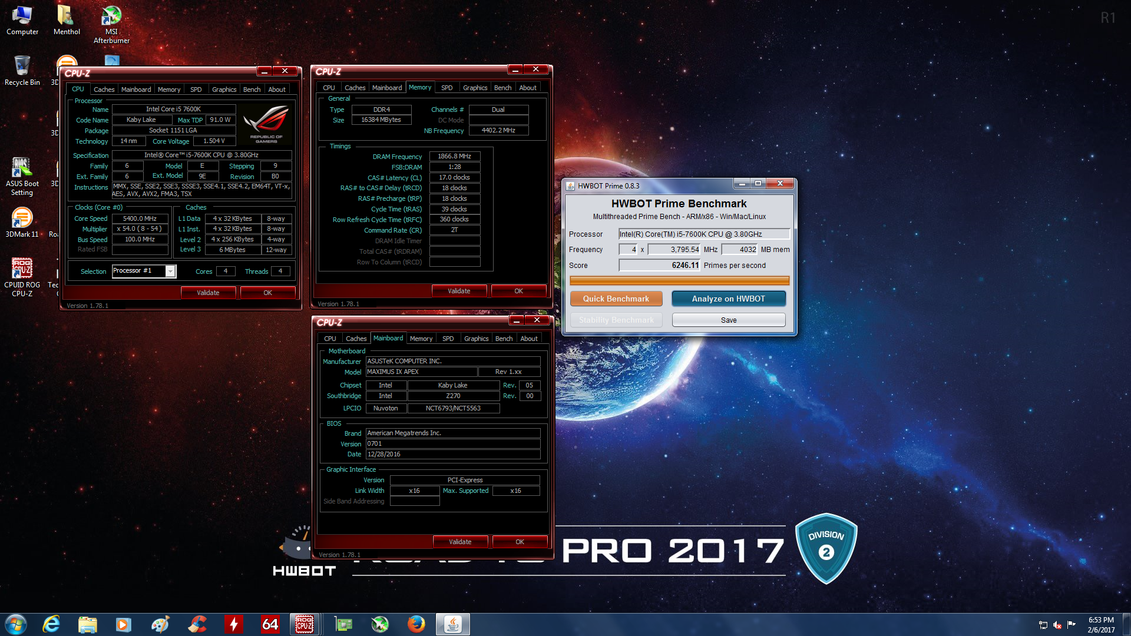Click Validate in the Mainboard CPU-Z window
1131x636 pixels.
click(460, 542)
